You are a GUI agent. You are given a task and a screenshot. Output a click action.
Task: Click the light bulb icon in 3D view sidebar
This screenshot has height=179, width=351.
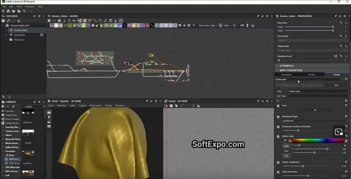[49, 117]
